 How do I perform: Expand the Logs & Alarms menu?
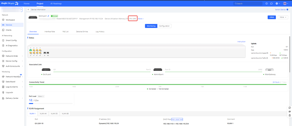click(13, 87)
